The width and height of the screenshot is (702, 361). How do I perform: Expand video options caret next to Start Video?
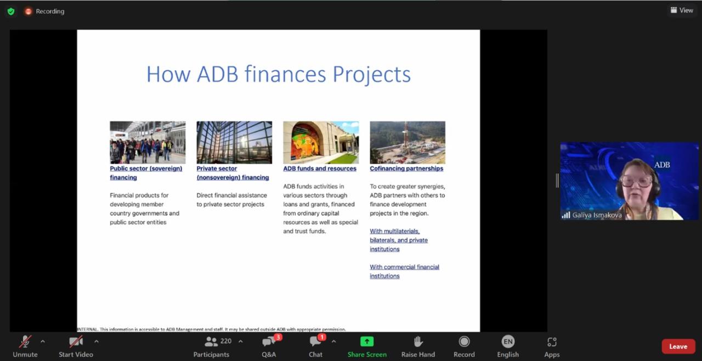click(x=97, y=341)
